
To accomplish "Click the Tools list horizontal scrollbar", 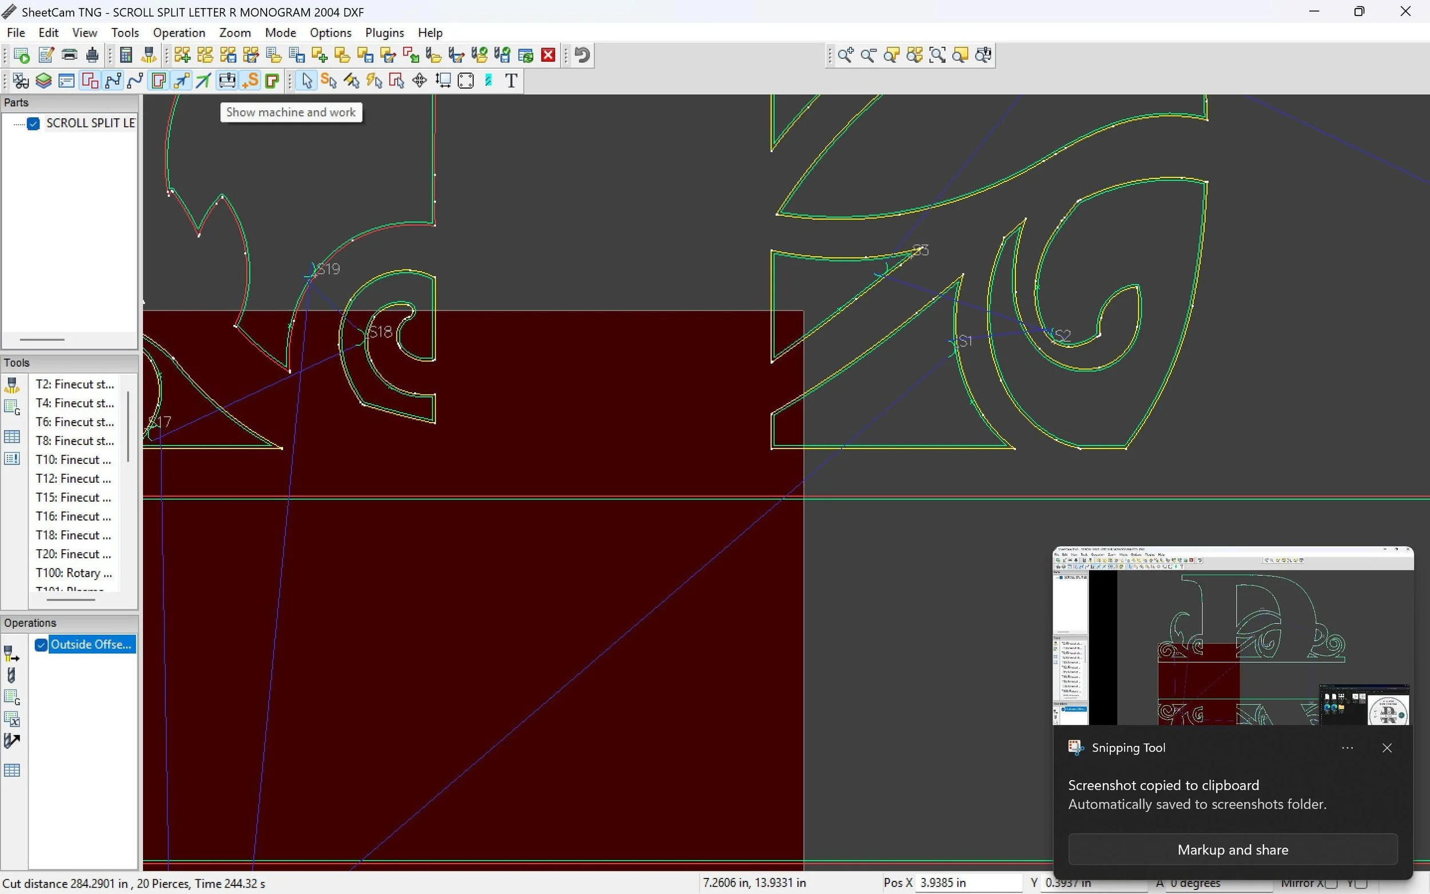I will [70, 599].
